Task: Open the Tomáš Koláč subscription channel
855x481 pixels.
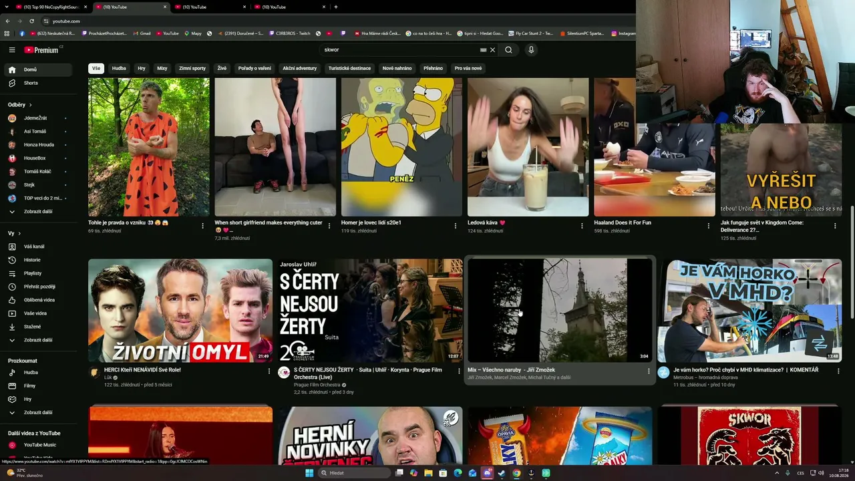Action: pyautogui.click(x=39, y=172)
